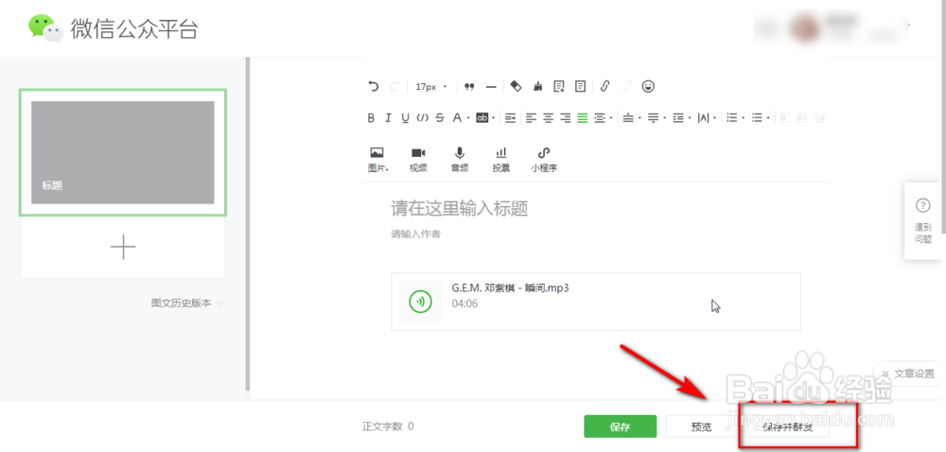The width and height of the screenshot is (946, 452).
Task: Toggle strikethrough formatting
Action: point(440,118)
